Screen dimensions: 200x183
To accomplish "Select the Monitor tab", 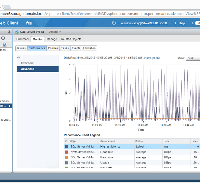I will click(x=38, y=39).
